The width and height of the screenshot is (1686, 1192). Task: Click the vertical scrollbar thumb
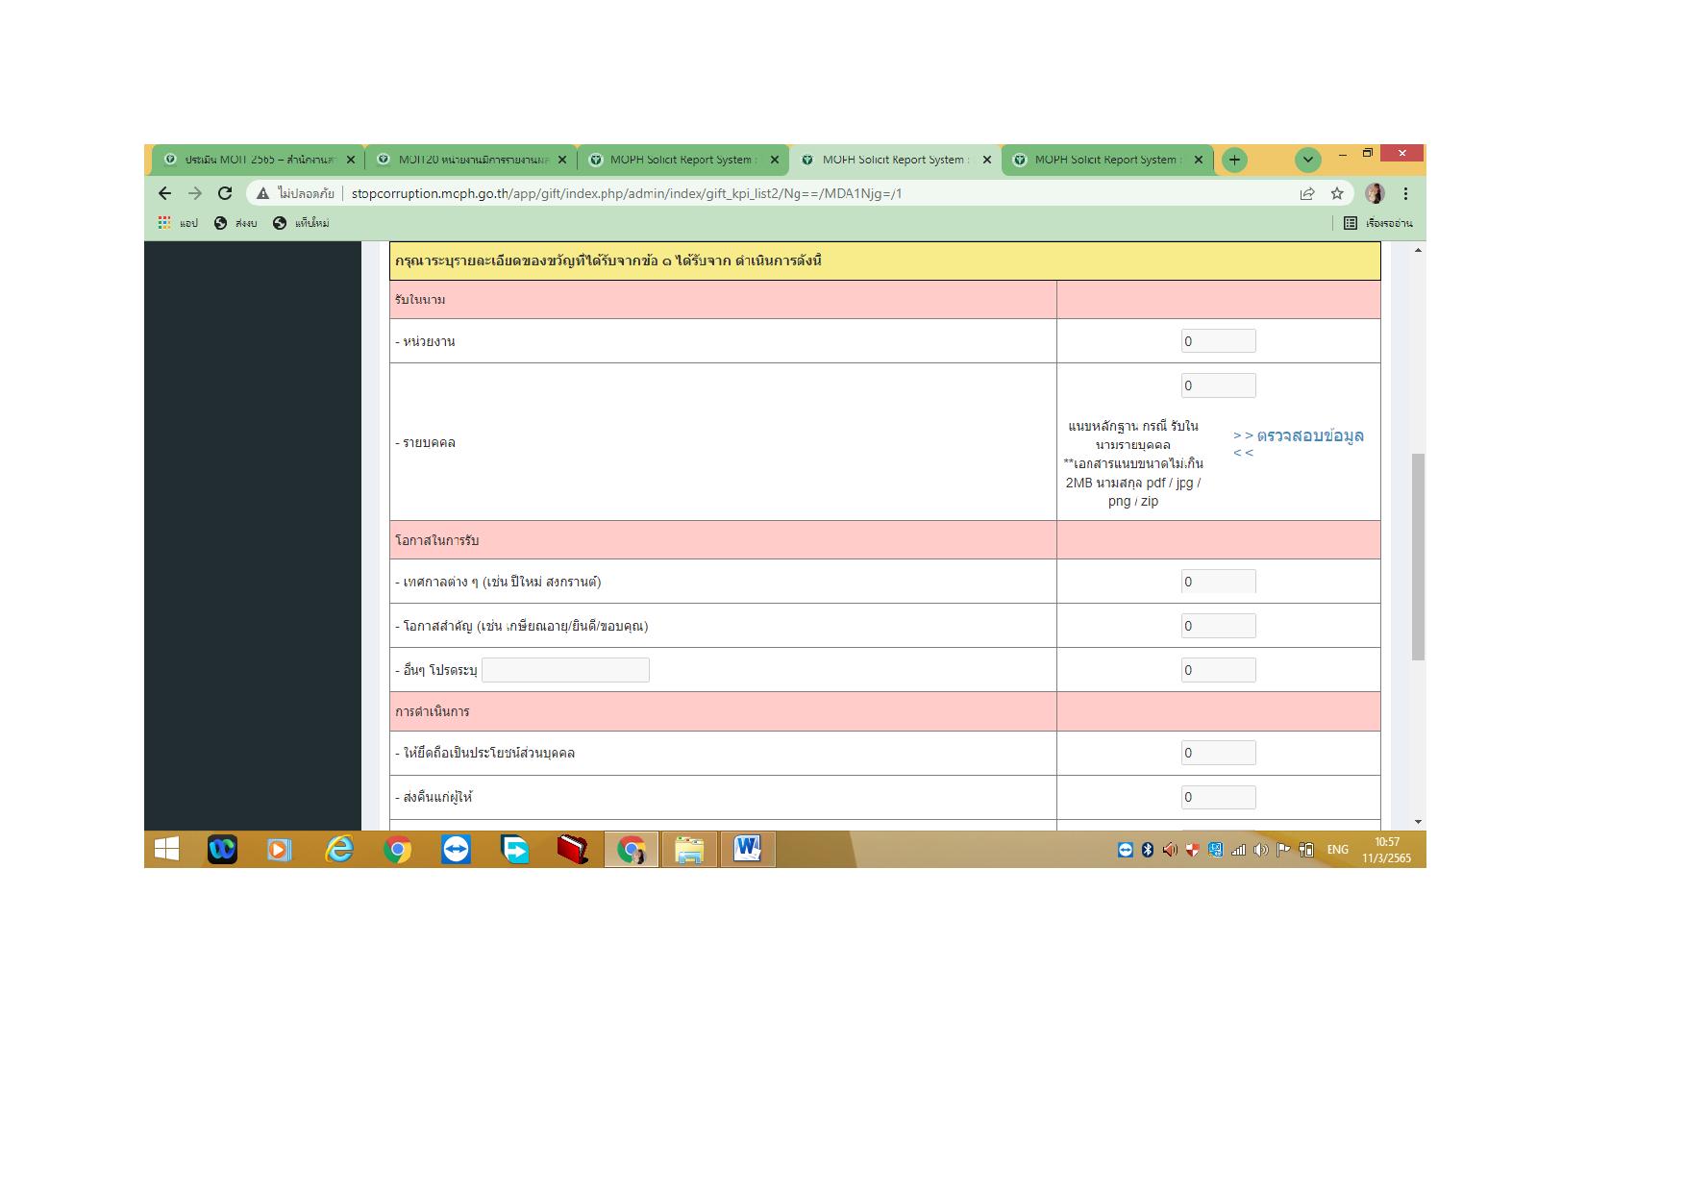pyautogui.click(x=1418, y=557)
